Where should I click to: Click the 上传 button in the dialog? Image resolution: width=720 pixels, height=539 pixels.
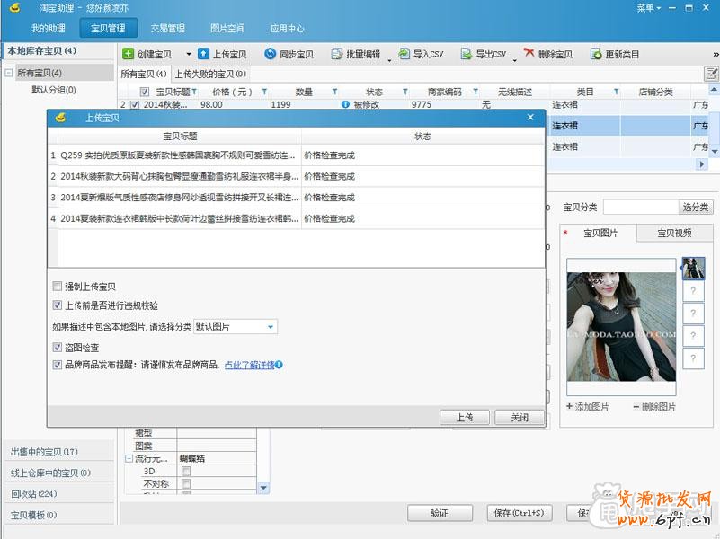465,417
